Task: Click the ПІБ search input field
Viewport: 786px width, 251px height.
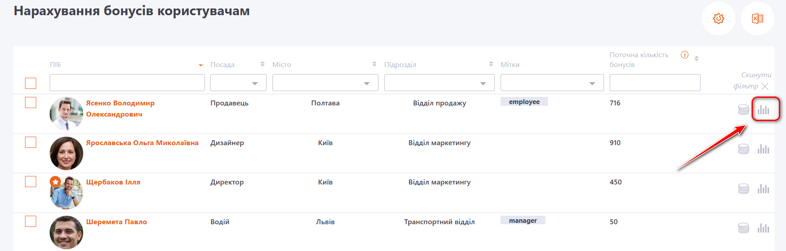Action: pos(127,83)
